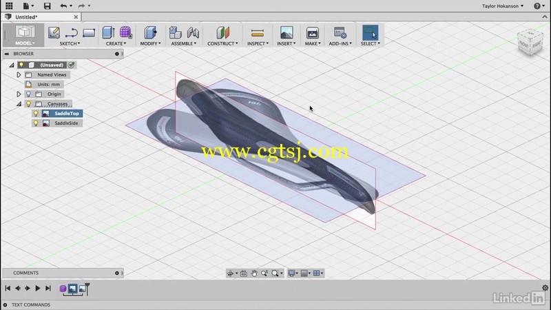Open the Make dropdown menu
The height and width of the screenshot is (310, 551).
(x=313, y=43)
